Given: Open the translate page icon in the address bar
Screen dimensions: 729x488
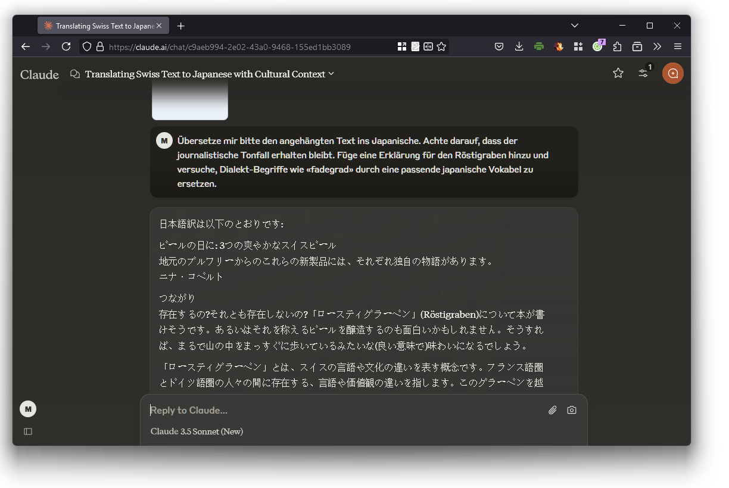Looking at the screenshot, I should [x=428, y=46].
